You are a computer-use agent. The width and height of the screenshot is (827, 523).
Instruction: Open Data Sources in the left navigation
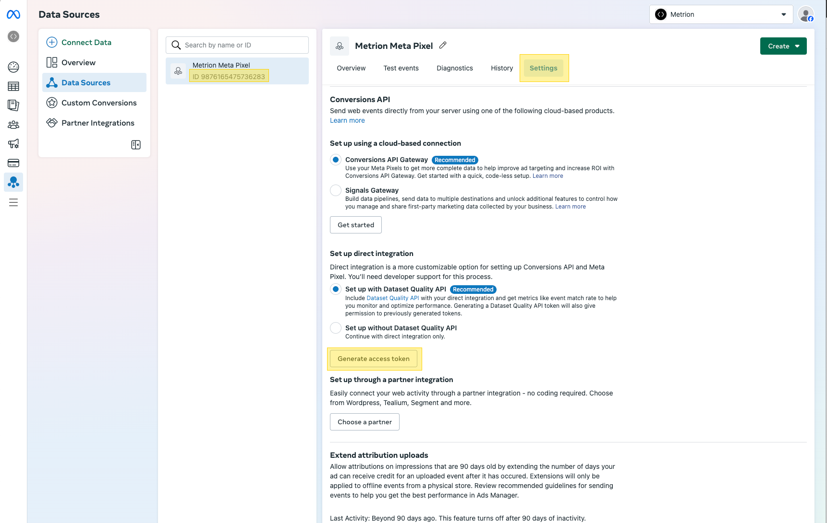tap(94, 82)
